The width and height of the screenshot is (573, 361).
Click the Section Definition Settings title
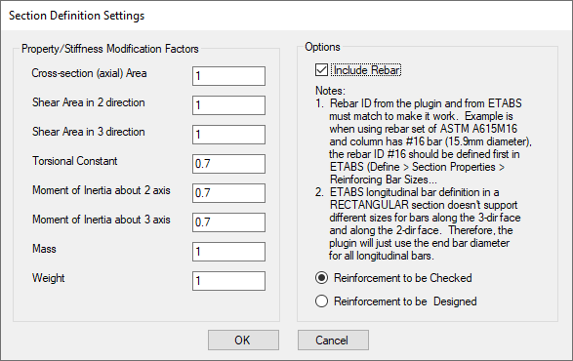[77, 16]
